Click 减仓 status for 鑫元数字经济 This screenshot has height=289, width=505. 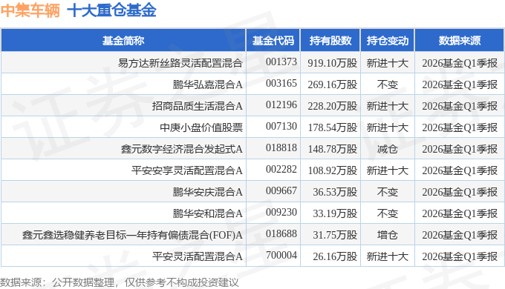(x=388, y=149)
